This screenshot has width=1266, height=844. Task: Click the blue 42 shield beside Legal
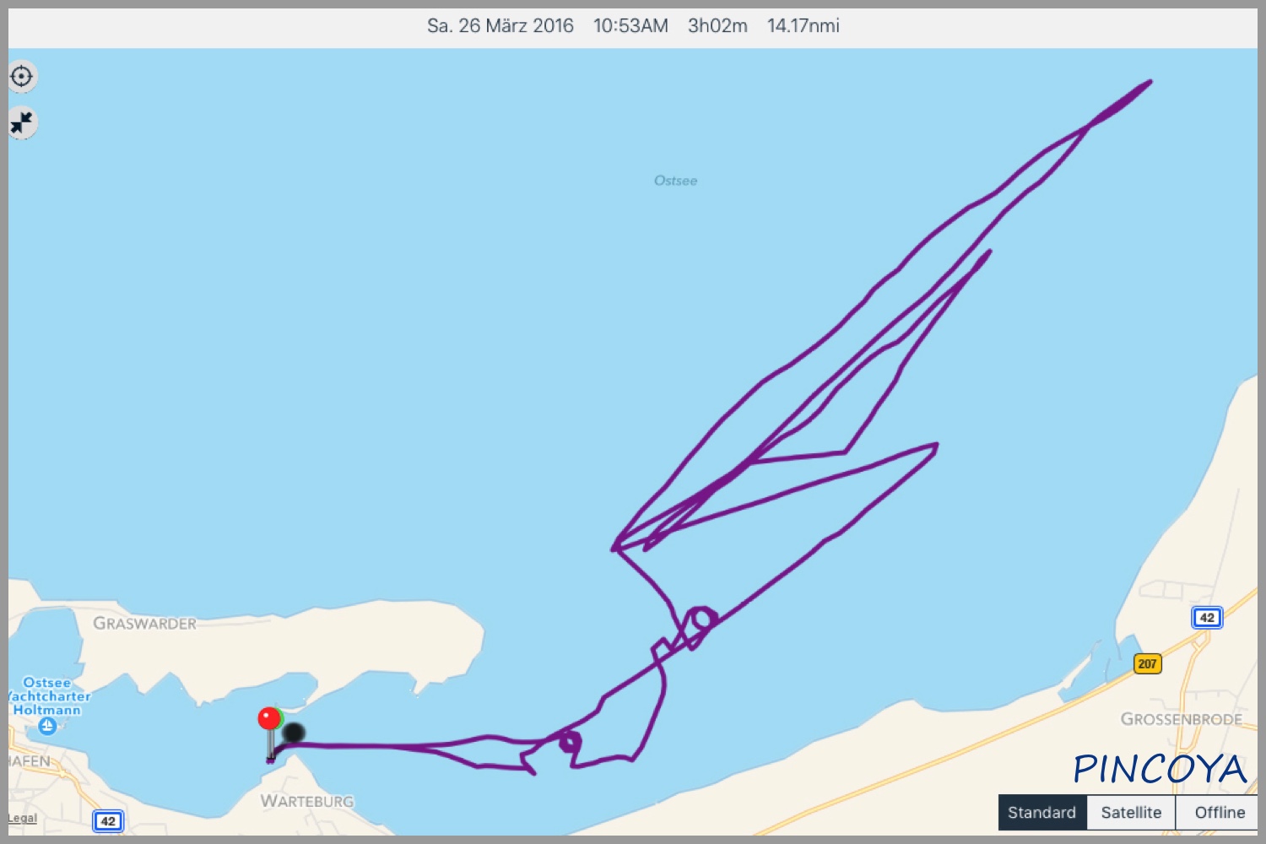tap(108, 820)
